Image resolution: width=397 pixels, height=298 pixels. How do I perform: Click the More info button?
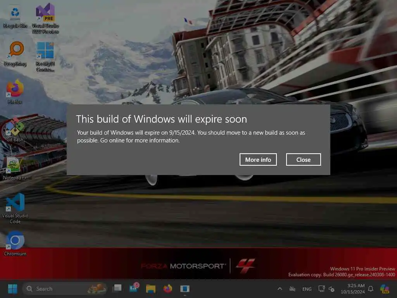point(258,159)
